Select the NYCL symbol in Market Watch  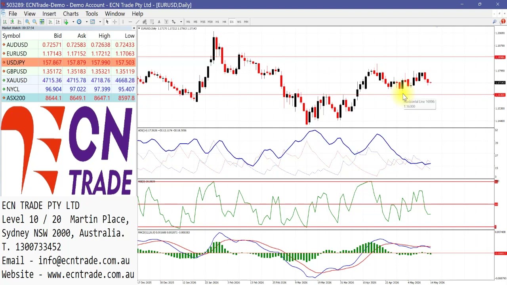(x=13, y=89)
